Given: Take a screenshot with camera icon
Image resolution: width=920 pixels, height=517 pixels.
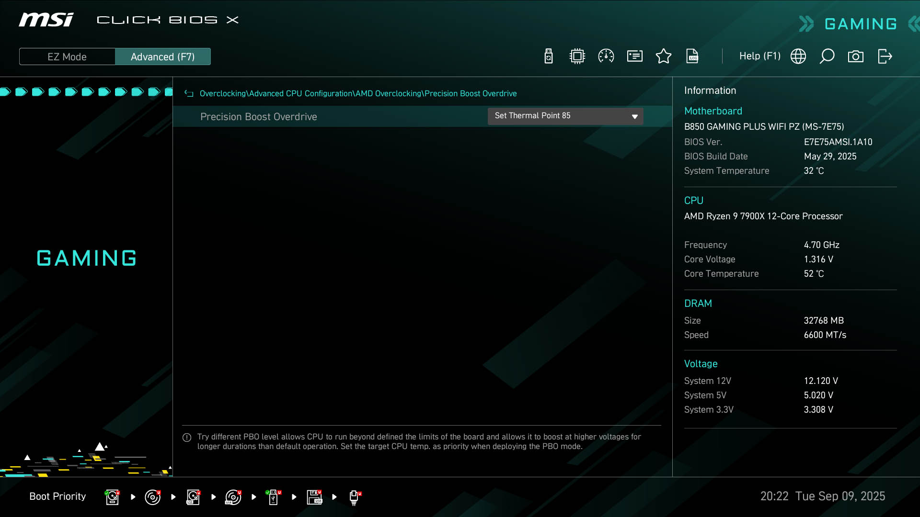Looking at the screenshot, I should coord(856,56).
